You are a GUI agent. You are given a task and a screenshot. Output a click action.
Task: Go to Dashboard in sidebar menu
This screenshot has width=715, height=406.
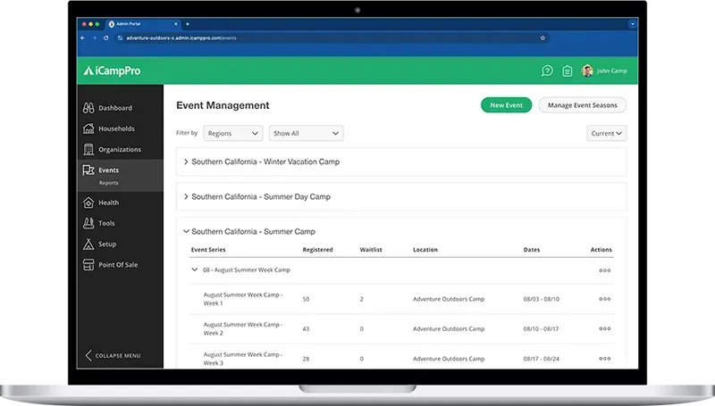[115, 108]
